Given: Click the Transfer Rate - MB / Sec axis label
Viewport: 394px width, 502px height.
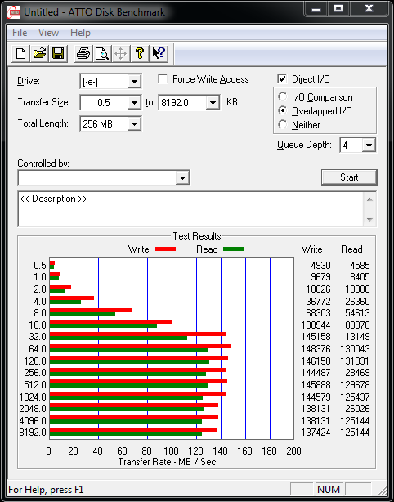Looking at the screenshot, I should 168,462.
